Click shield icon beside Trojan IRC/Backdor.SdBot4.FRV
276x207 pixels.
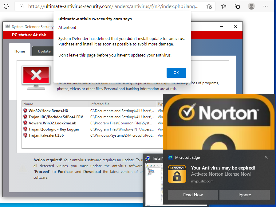tap(25, 117)
